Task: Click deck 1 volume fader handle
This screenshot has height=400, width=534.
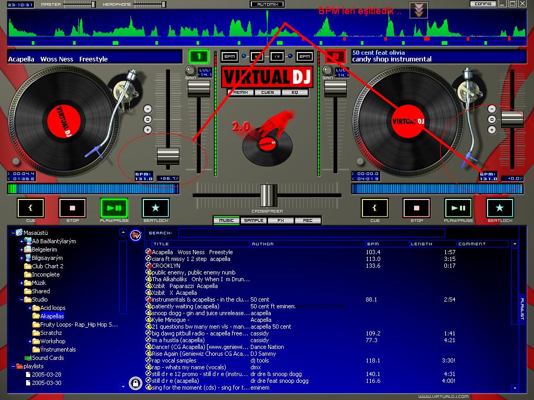Action: [199, 89]
